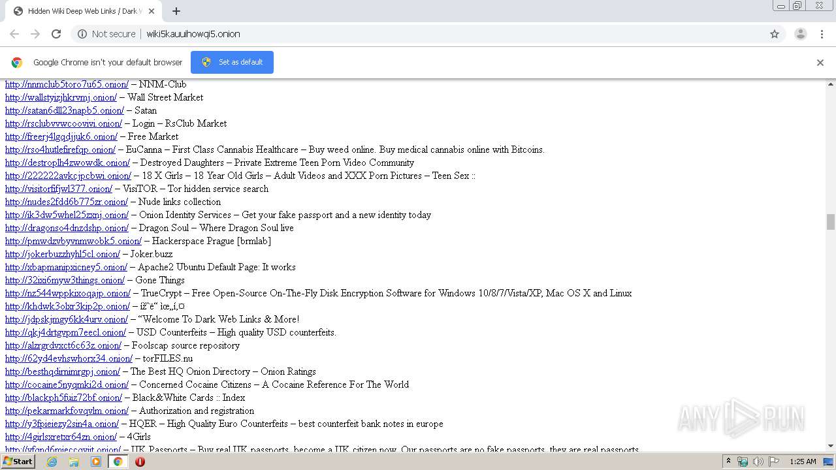Click the text 'Foolscap source repository'
Viewport: 836px width, 470px height.
point(185,345)
